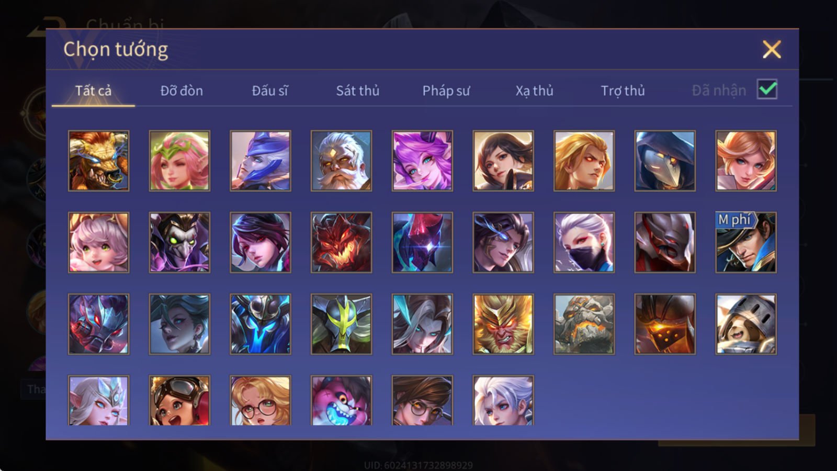Close the 'Chọn tướng' dialog
The image size is (837, 471).
tap(772, 50)
